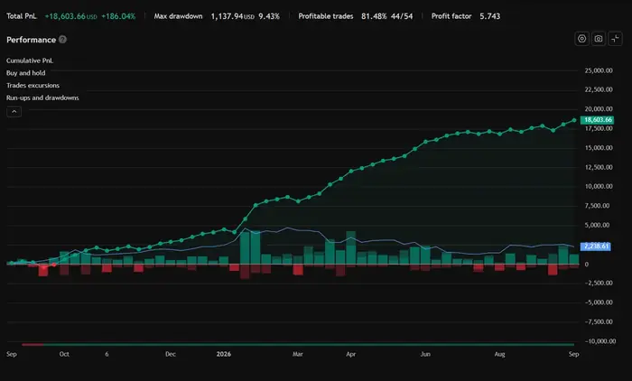The image size is (632, 381).
Task: Select the Total PnL value +18,603.66
Action: (x=65, y=16)
